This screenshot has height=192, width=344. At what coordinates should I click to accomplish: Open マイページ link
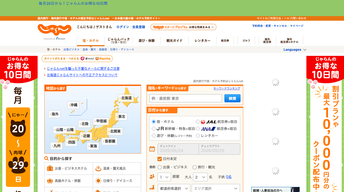coord(297,26)
